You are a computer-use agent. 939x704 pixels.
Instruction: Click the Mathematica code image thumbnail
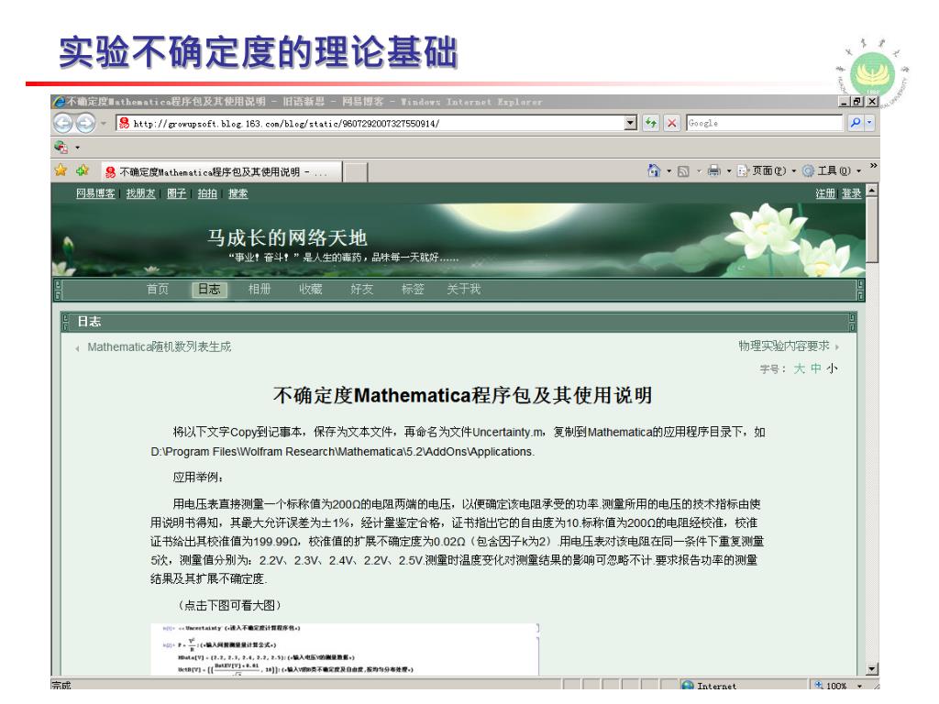click(345, 649)
